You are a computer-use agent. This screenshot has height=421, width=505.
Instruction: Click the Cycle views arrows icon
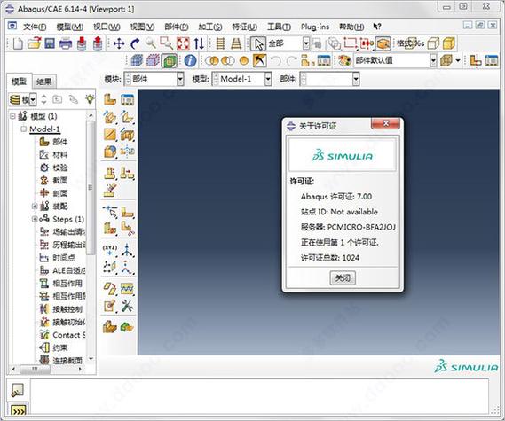199,43
